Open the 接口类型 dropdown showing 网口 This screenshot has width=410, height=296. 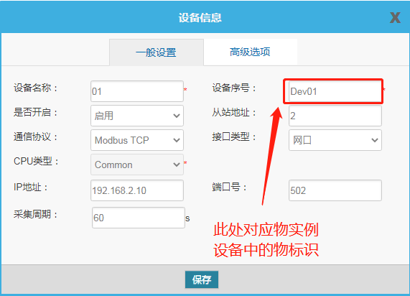click(335, 140)
